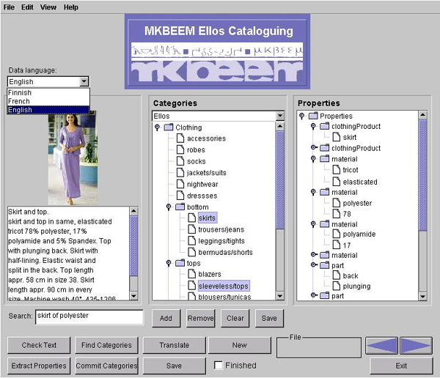
Task: Open the View menu
Action: click(48, 7)
